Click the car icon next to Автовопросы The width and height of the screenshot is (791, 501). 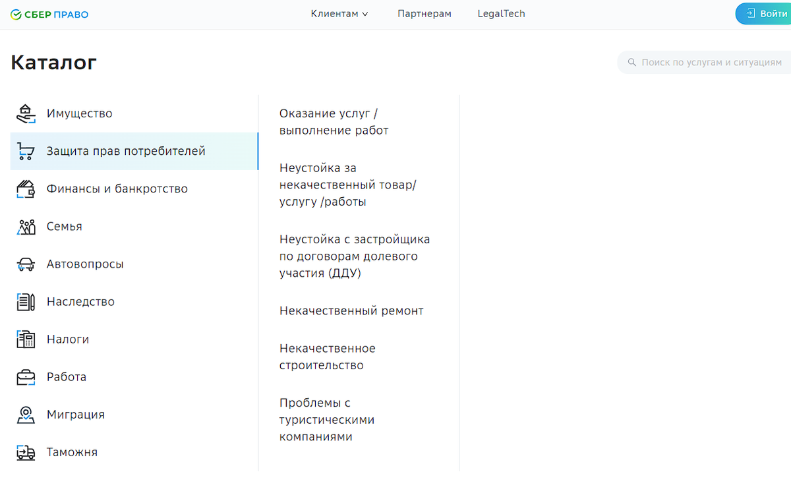click(26, 264)
